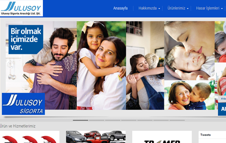
Task: Select the second slider indicator bar
Action: 96,120
